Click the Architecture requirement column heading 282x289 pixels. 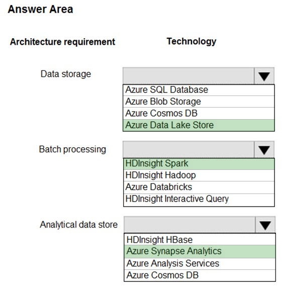pos(62,42)
